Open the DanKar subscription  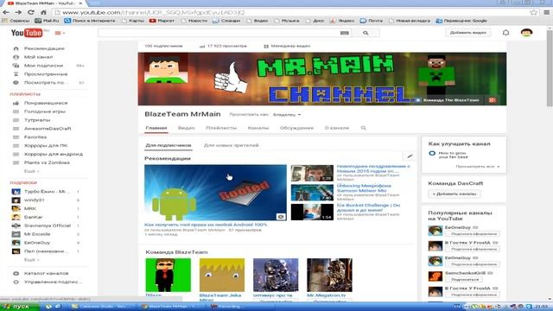[33, 217]
